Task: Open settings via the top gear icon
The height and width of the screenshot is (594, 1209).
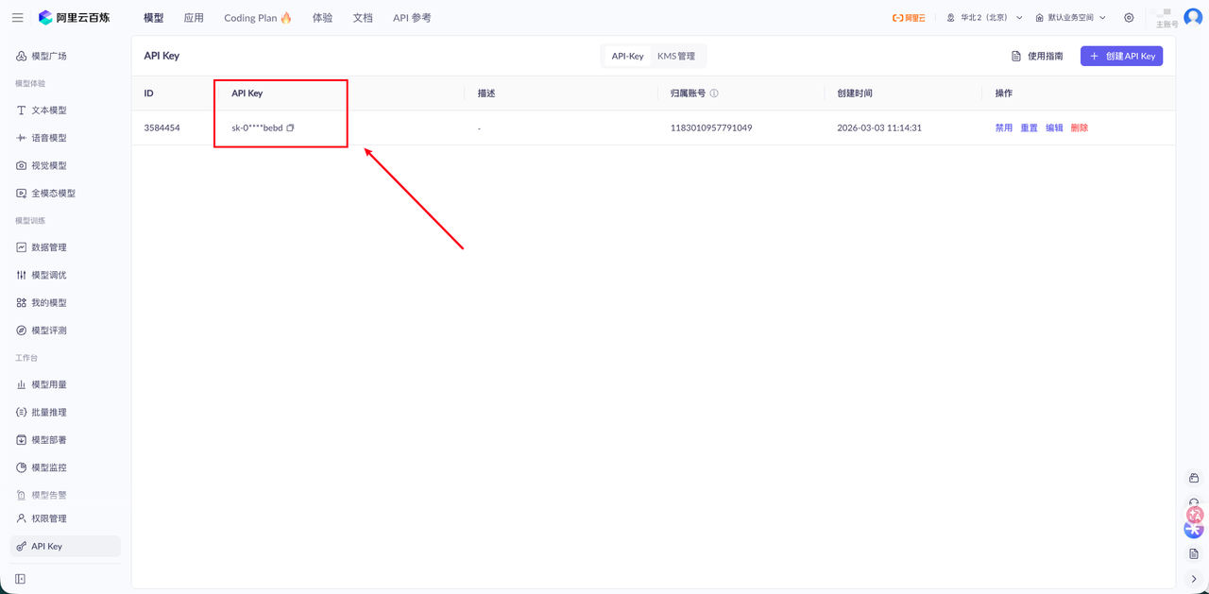Action: click(1129, 18)
